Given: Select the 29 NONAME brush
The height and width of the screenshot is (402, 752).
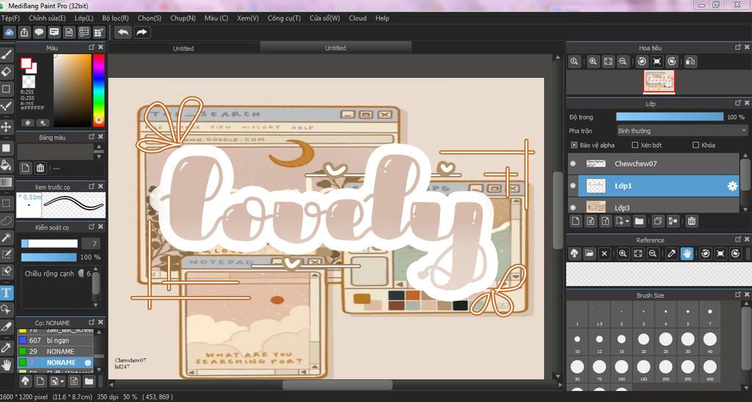Looking at the screenshot, I should [x=54, y=351].
